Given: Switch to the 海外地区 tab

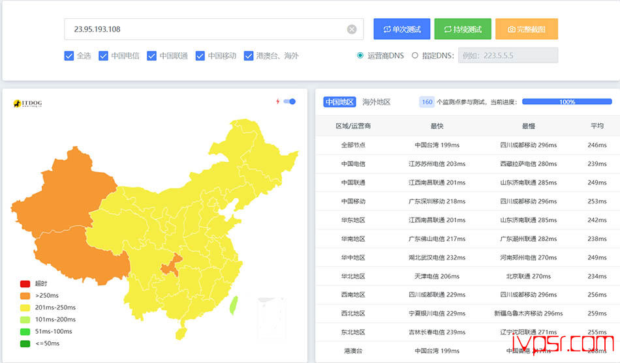Looking at the screenshot, I should 377,102.
